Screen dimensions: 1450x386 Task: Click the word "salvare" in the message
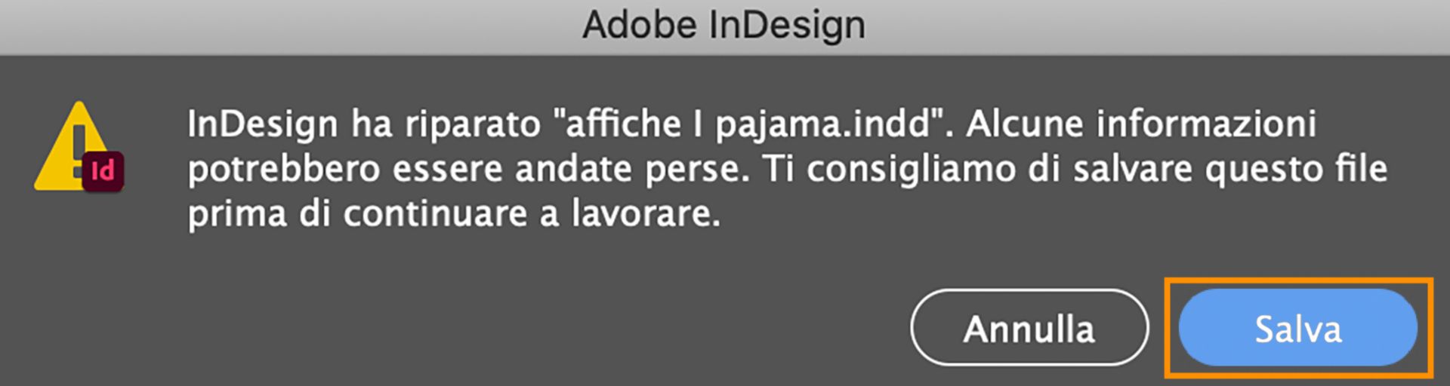(1134, 169)
